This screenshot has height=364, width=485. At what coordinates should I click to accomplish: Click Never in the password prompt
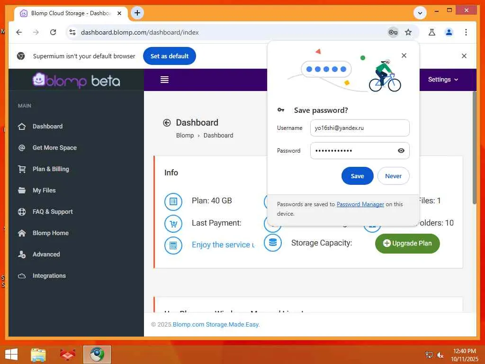[x=393, y=176]
